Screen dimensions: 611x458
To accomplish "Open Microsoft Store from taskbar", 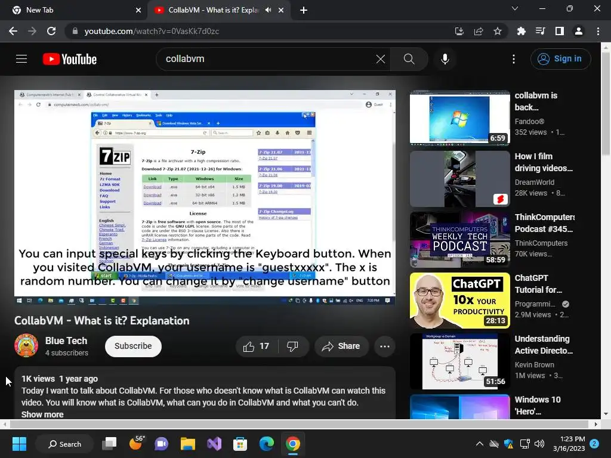I will tap(240, 444).
